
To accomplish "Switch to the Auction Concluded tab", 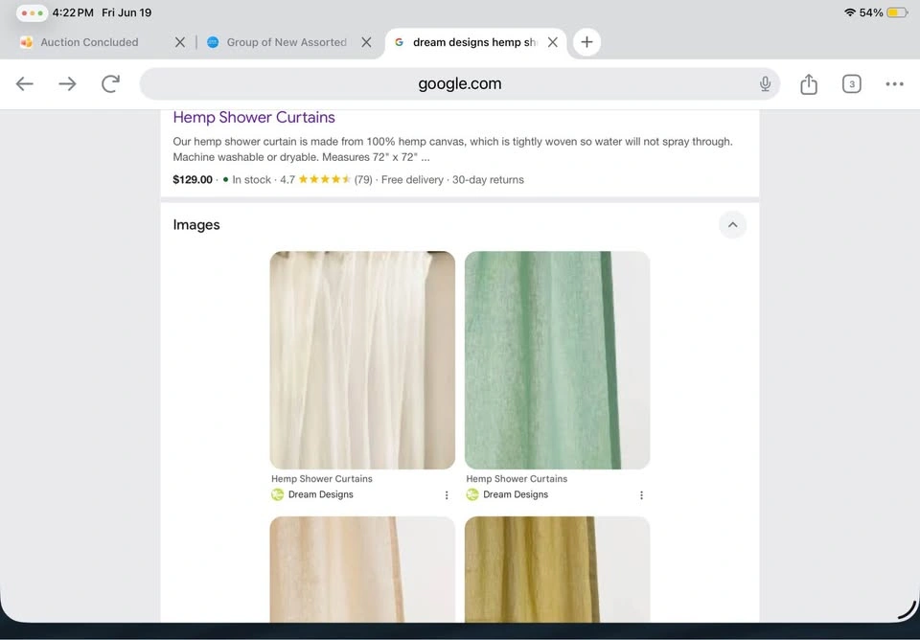I will tap(89, 42).
